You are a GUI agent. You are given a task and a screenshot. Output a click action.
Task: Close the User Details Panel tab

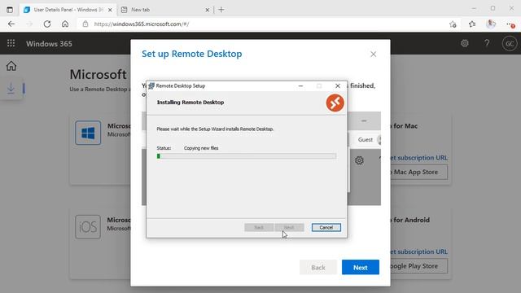tap(110, 10)
